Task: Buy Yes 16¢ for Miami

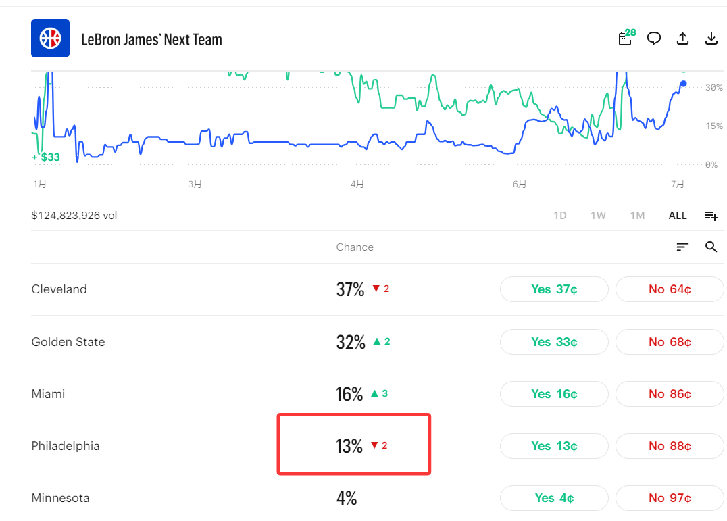Action: [x=554, y=394]
